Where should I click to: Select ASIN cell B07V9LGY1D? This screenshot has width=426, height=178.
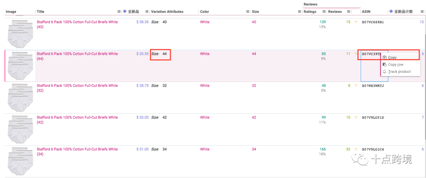373,117
